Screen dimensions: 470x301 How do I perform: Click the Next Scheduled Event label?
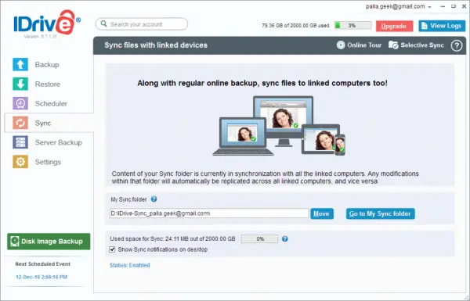pos(42,264)
